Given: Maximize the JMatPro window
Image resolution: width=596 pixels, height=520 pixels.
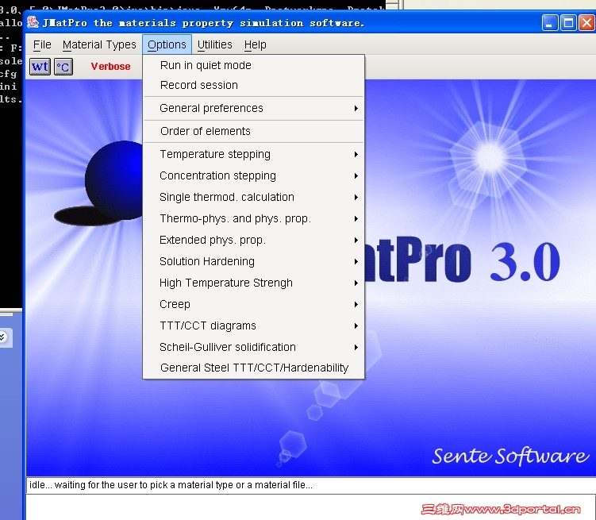Looking at the screenshot, I should pos(568,23).
